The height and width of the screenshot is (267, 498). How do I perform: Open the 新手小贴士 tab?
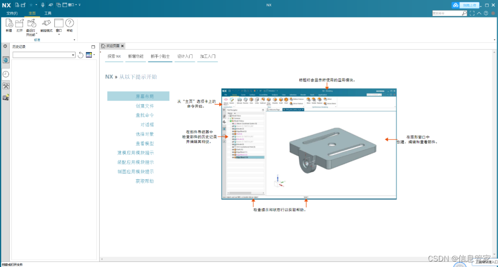[x=160, y=56]
